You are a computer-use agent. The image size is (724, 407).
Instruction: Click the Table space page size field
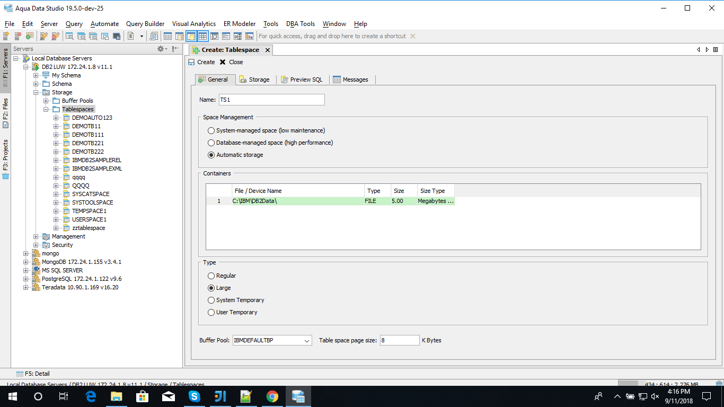point(400,340)
